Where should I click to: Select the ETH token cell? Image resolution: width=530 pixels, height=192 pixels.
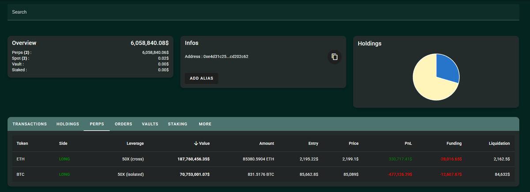click(x=20, y=159)
